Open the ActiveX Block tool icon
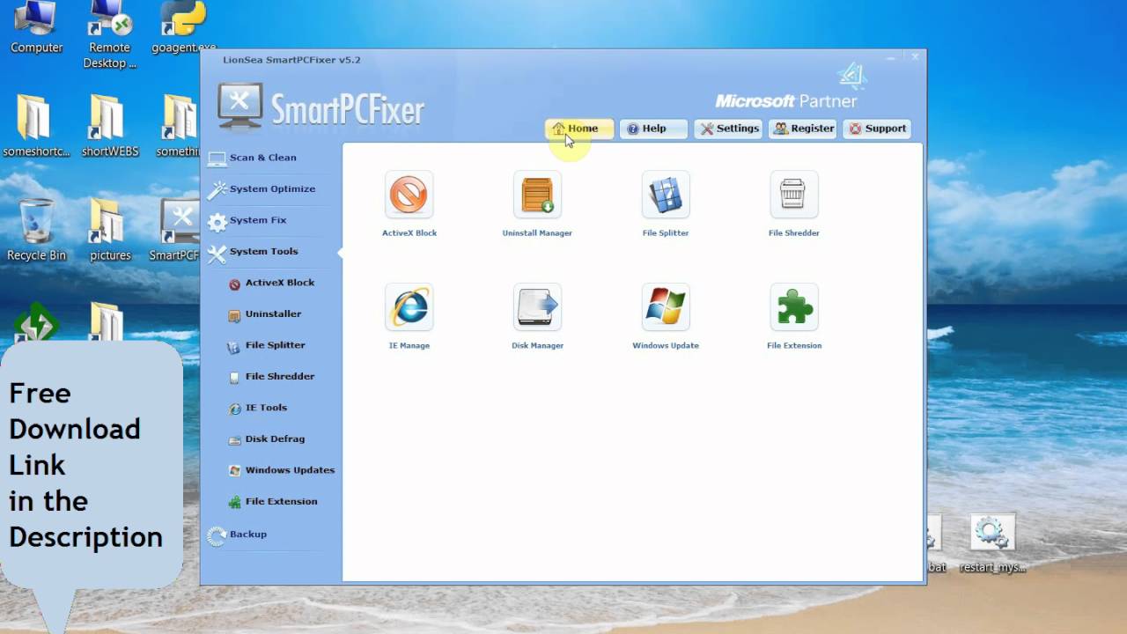Image resolution: width=1127 pixels, height=634 pixels. (x=409, y=195)
